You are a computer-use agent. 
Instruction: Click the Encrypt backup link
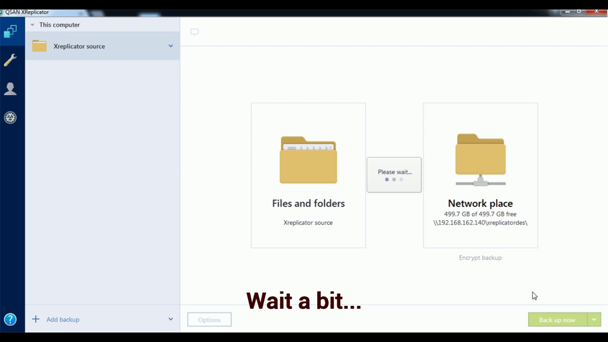tap(480, 257)
